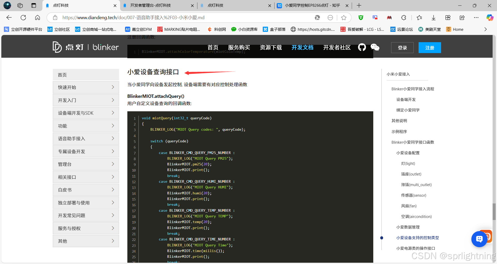The image size is (497, 264).
Task: Open the share icon in toolbar
Action: (x=462, y=18)
